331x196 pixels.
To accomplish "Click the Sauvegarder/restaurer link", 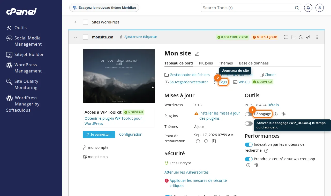I will click(186, 82).
